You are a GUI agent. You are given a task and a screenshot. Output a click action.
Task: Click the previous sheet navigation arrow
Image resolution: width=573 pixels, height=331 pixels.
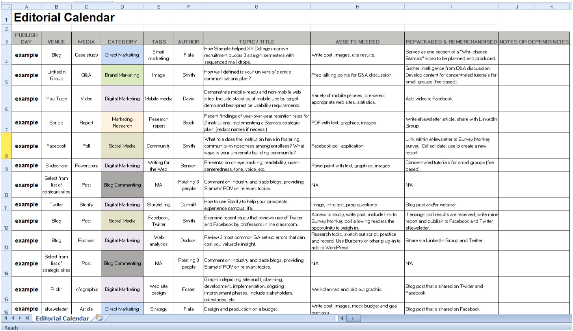tap(13, 318)
